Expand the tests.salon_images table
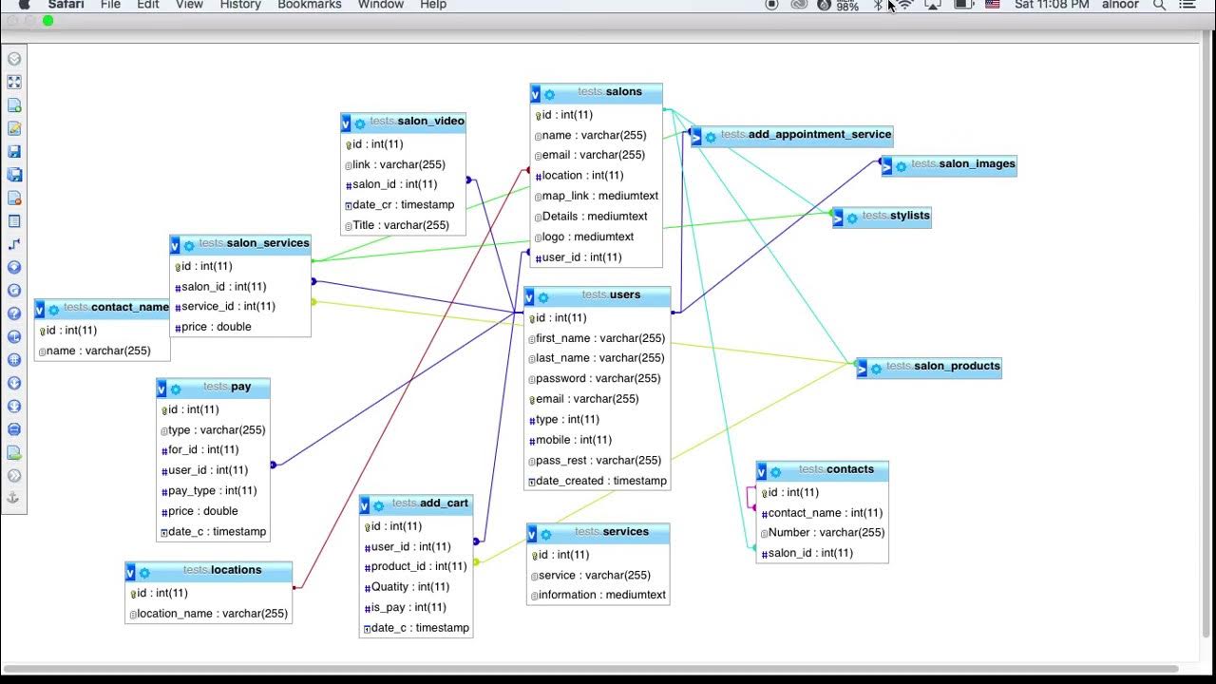The image size is (1216, 684). pyautogui.click(x=887, y=166)
